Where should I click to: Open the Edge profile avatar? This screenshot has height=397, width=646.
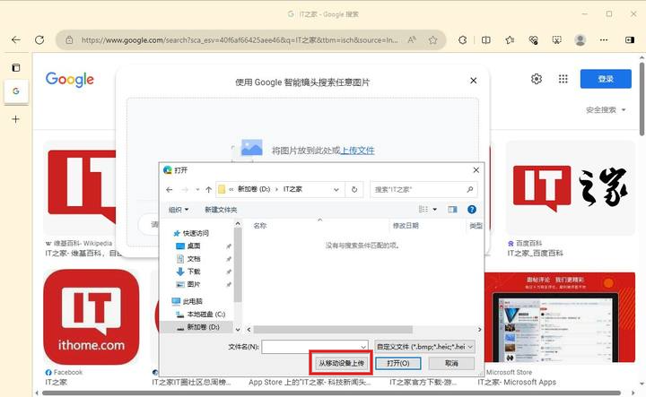pos(581,40)
